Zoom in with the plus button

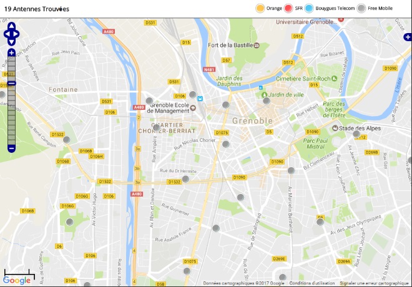tap(11, 53)
